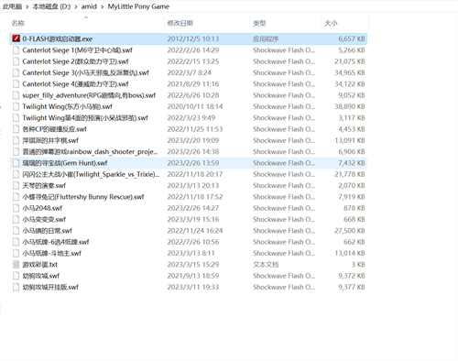This screenshot has height=361, width=458.
Task: Click the icon of 萍琪派的井字棋.swf
Action: pos(16,140)
